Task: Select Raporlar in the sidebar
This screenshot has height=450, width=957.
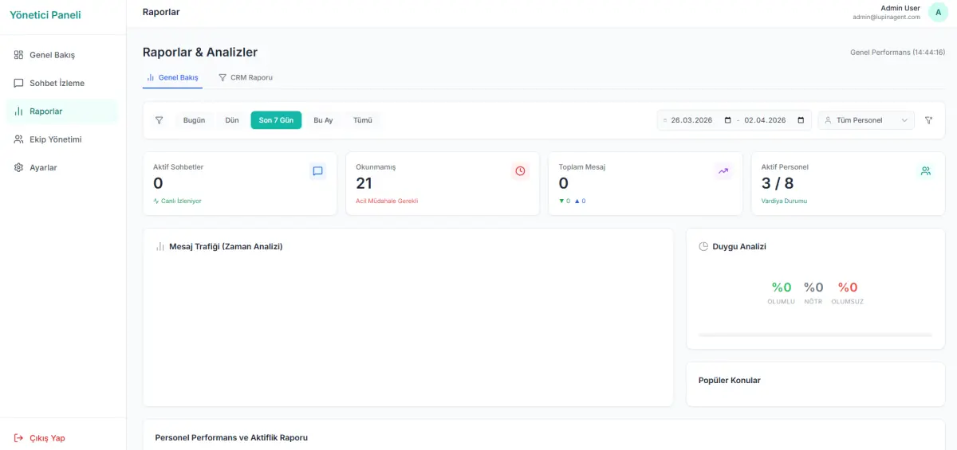Action: pyautogui.click(x=62, y=112)
